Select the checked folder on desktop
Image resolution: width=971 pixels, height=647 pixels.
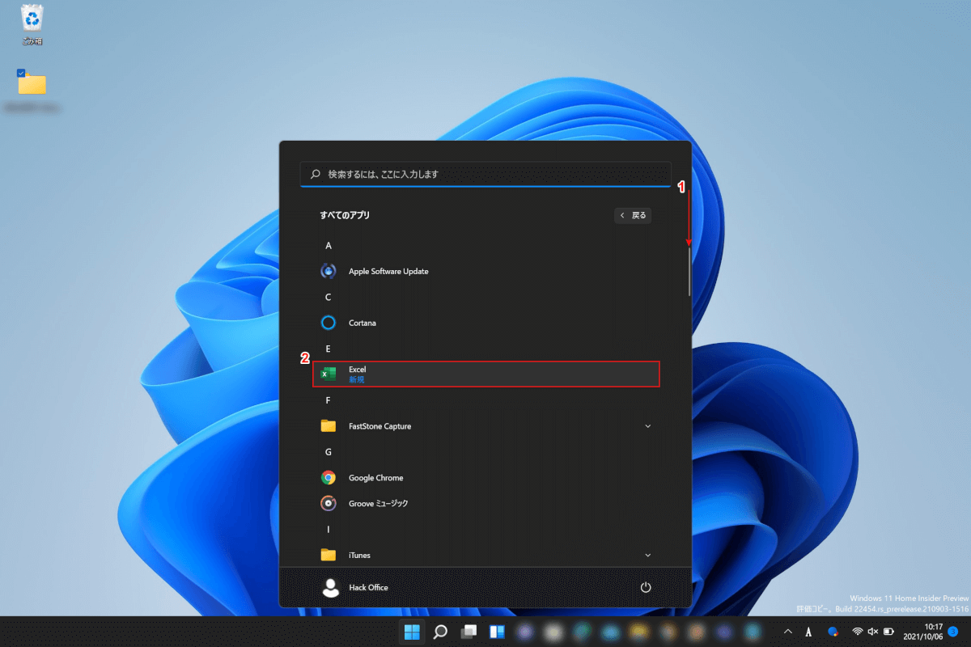pyautogui.click(x=32, y=84)
